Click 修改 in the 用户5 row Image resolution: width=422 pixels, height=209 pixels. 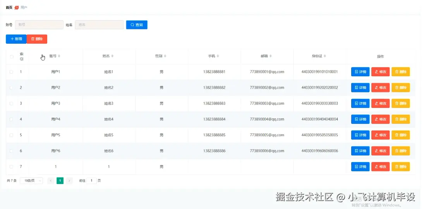(380, 135)
